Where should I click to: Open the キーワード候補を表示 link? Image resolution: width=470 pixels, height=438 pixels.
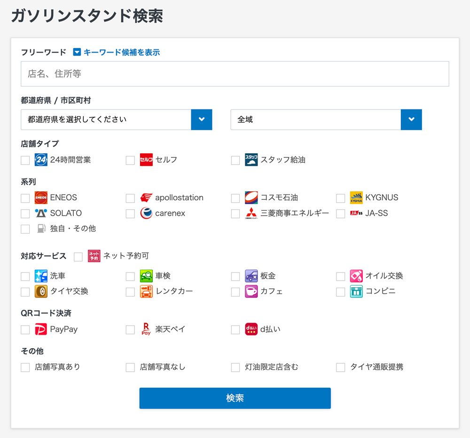pos(121,53)
